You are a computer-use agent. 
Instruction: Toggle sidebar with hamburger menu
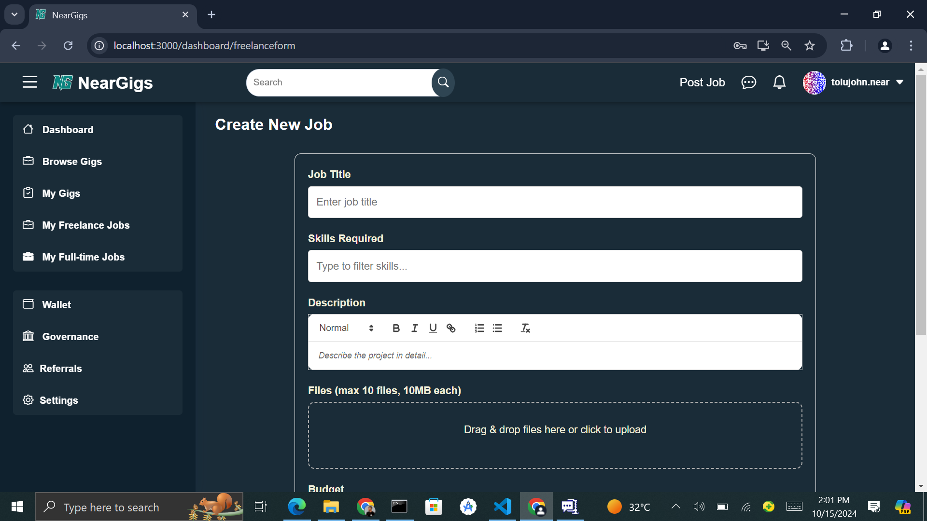pyautogui.click(x=30, y=82)
